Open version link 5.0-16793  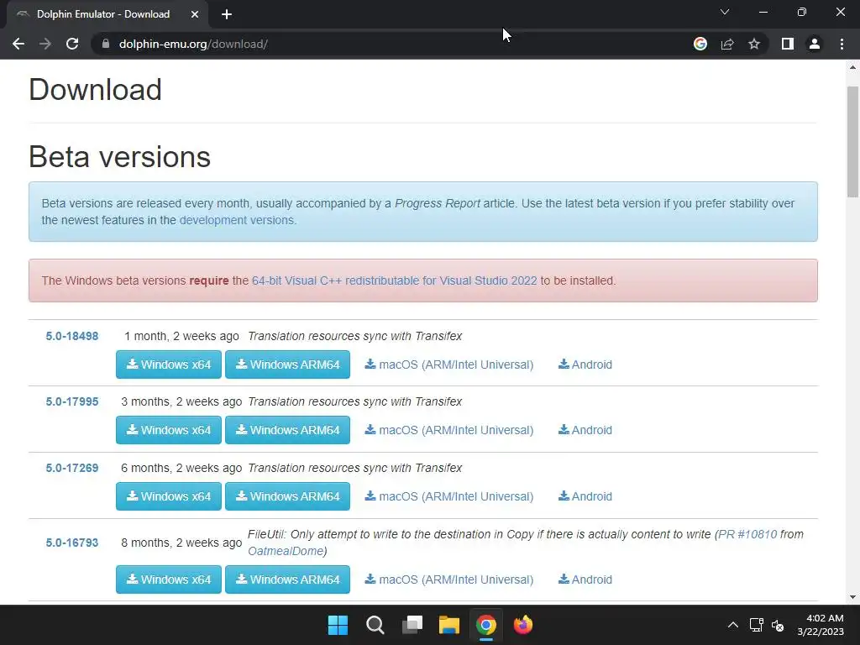tap(72, 543)
